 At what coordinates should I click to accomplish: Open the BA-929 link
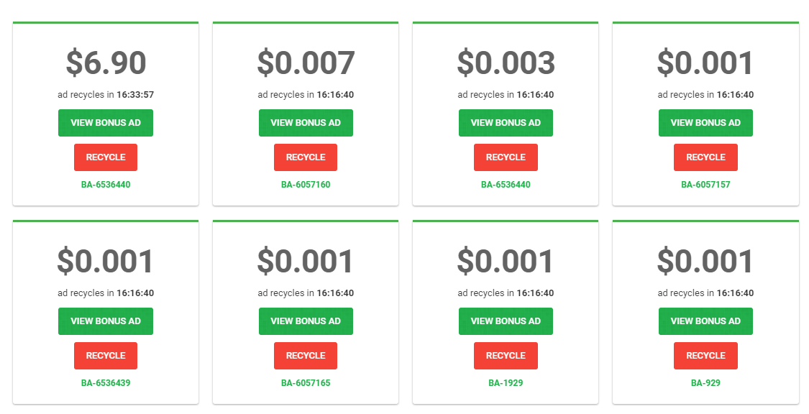click(x=705, y=383)
